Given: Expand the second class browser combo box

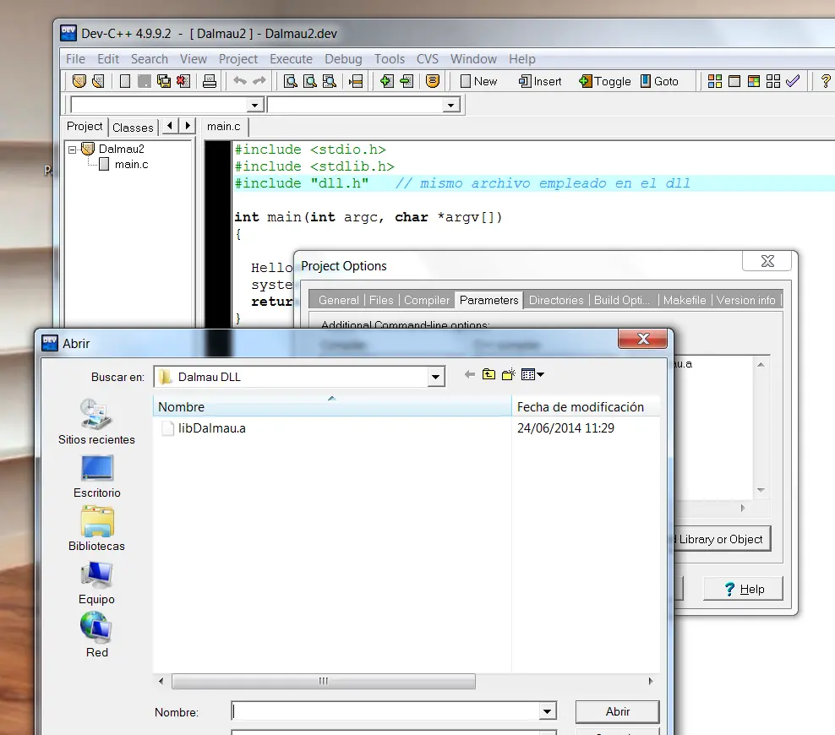Looking at the screenshot, I should point(451,105).
